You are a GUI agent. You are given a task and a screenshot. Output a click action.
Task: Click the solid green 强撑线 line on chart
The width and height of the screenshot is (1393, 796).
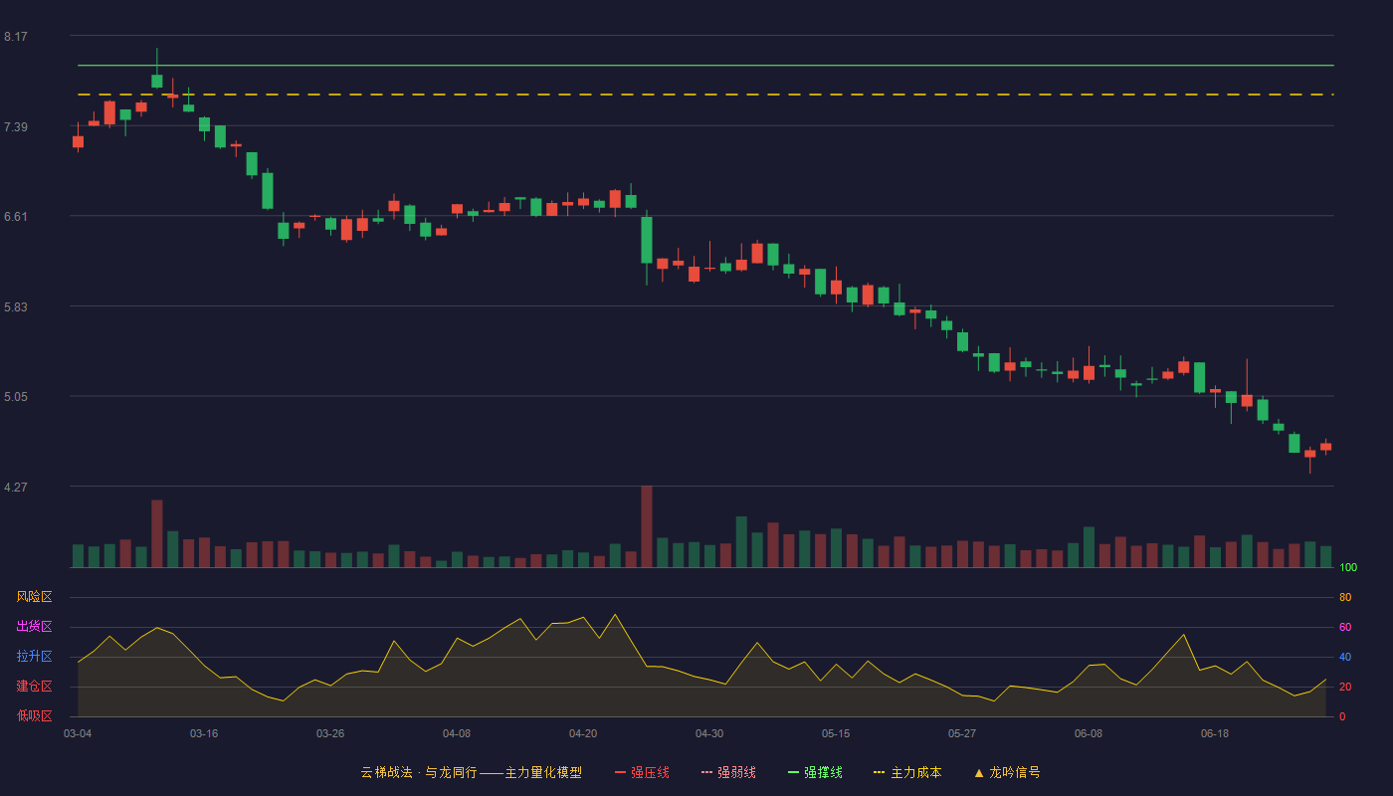705,65
